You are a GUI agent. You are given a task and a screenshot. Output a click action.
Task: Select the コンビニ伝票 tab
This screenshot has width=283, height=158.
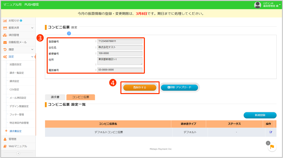click(80, 97)
